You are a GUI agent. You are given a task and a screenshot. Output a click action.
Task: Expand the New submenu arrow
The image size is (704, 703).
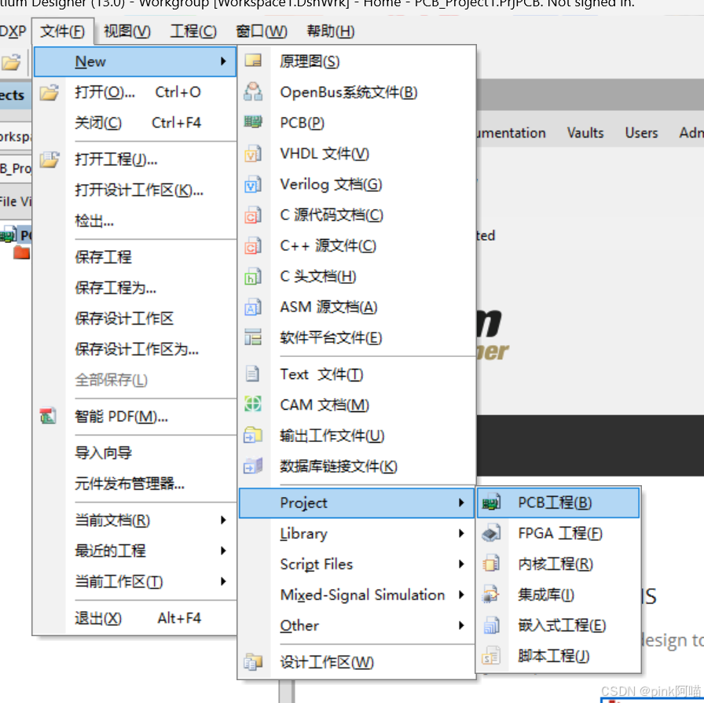click(x=223, y=61)
